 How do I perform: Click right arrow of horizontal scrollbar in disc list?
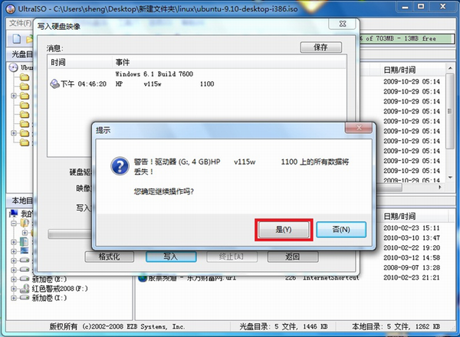point(440,187)
